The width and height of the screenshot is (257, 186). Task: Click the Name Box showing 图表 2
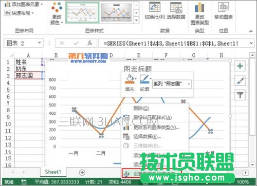point(21,43)
